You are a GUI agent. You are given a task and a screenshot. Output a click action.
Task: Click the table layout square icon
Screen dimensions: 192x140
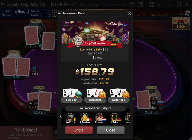(x=141, y=5)
